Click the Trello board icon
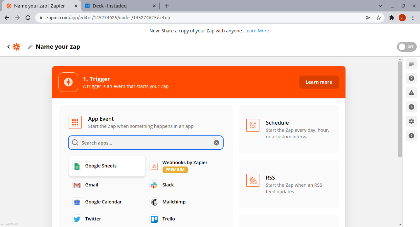Viewport: 420px width, 227px height. (154, 219)
